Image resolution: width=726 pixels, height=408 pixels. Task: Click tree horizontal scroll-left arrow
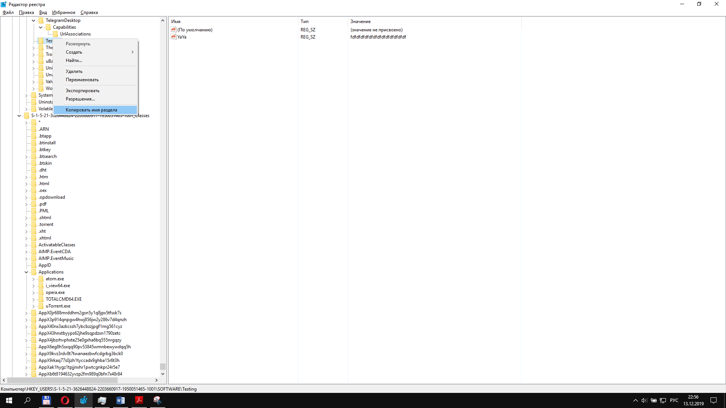4,380
